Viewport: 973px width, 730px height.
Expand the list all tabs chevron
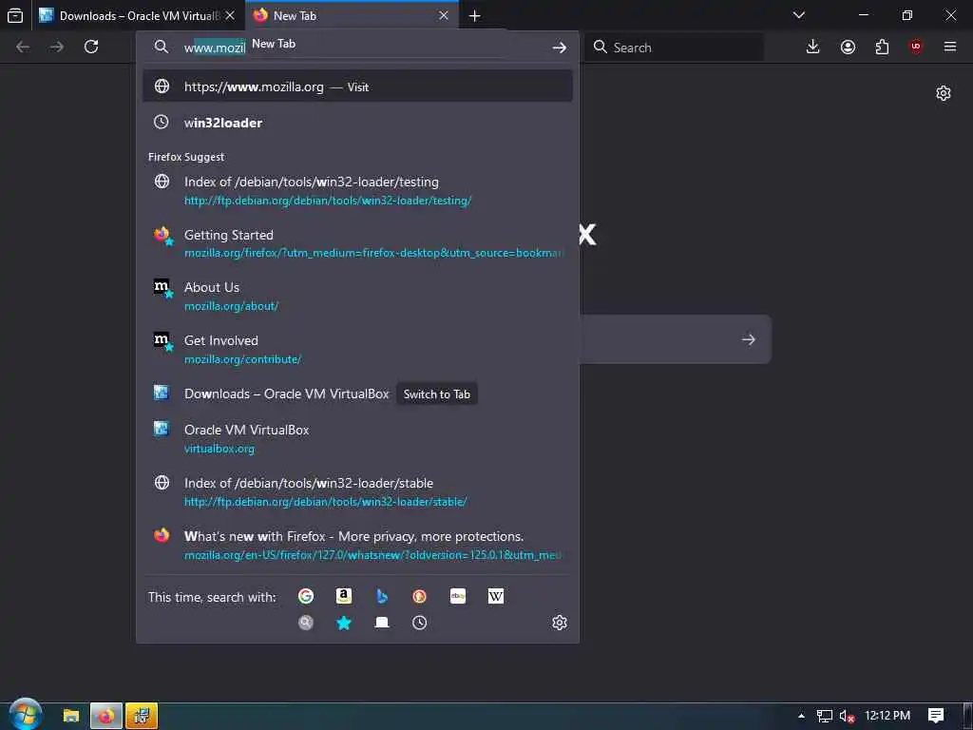[798, 15]
